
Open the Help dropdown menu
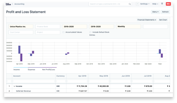coord(155,4)
